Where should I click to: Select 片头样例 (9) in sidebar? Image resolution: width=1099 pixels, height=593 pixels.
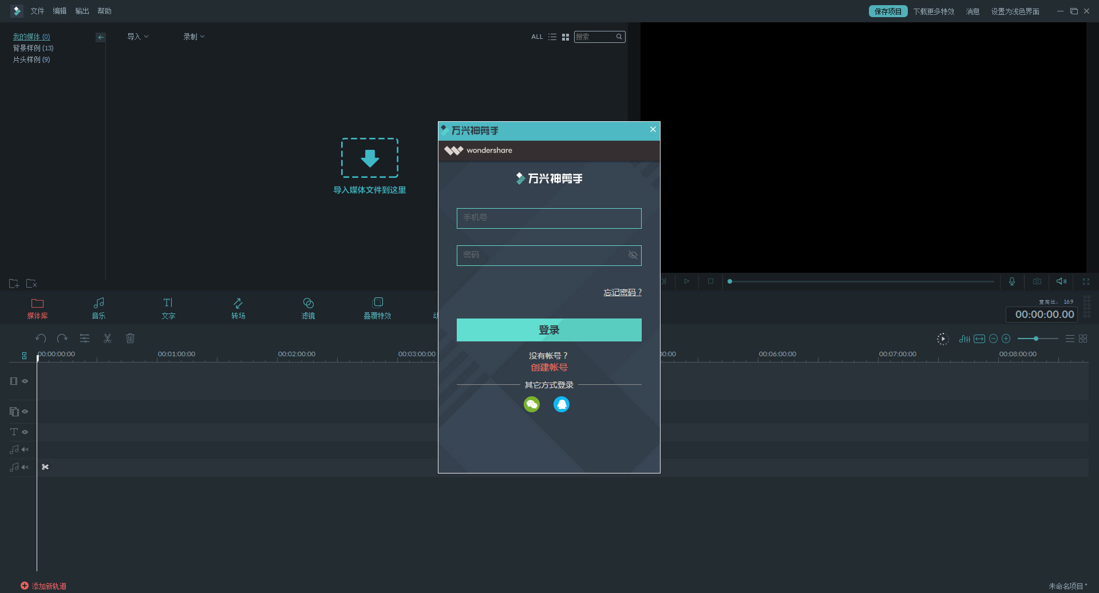tap(31, 59)
